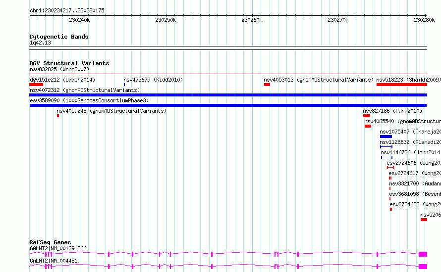Select the final large exon of GALNT2|NM_004481

(423, 267)
